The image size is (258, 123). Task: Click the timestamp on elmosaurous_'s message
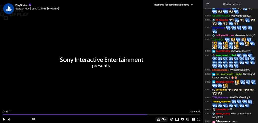coord(208,70)
